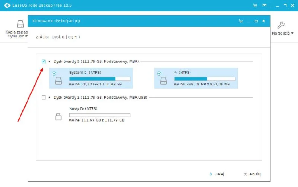Click the Nowy D: empty usage bar

(x=100, y=115)
